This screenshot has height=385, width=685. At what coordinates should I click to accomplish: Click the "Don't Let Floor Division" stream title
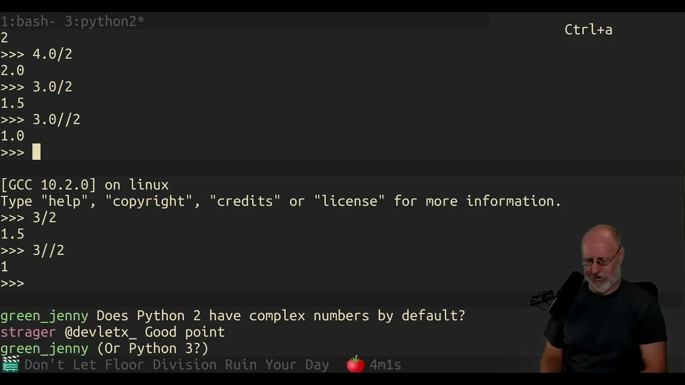coord(177,365)
